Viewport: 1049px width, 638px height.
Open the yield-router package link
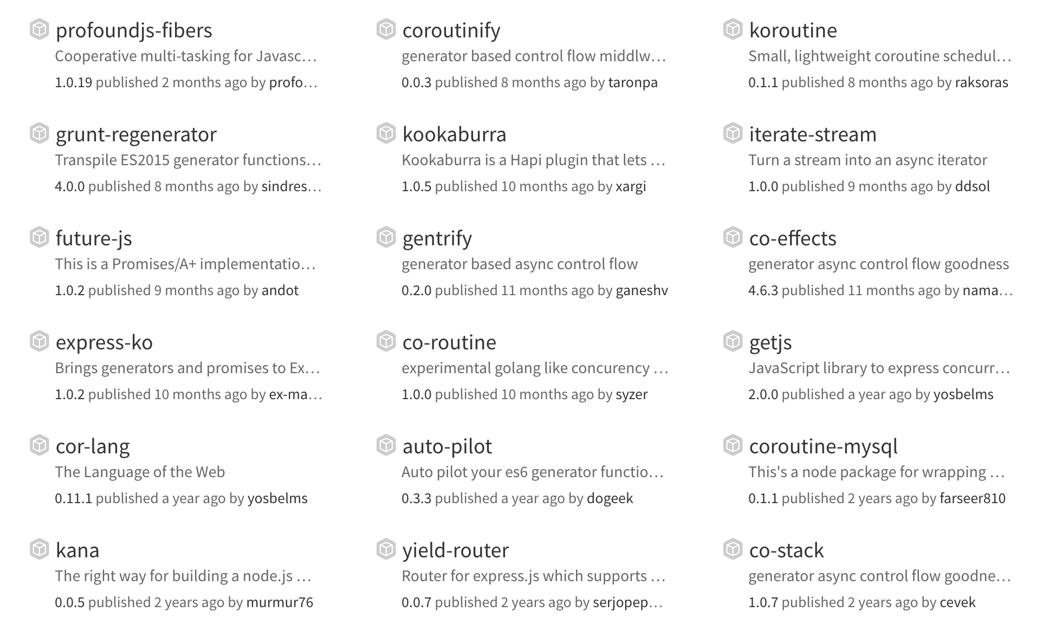[x=455, y=550]
